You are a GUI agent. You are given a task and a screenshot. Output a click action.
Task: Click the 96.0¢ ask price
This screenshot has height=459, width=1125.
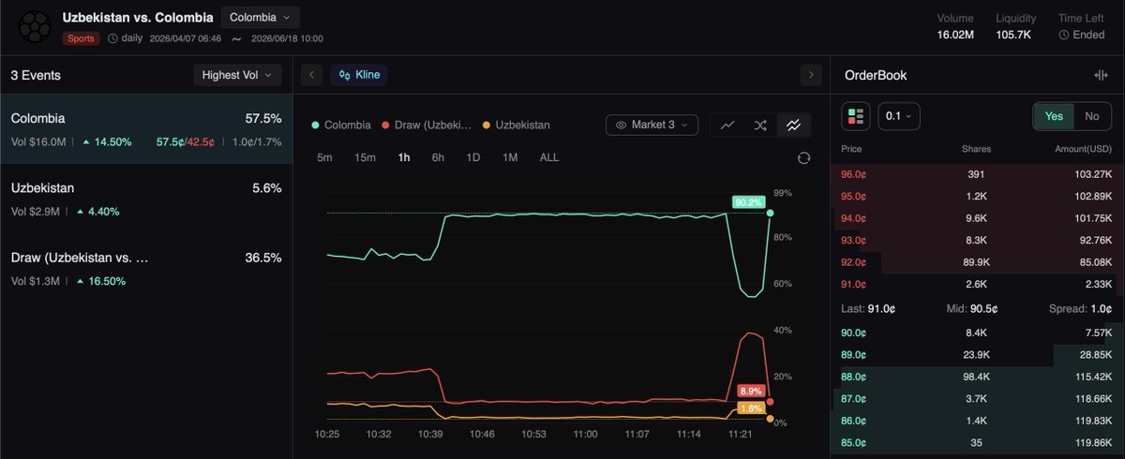tap(852, 174)
